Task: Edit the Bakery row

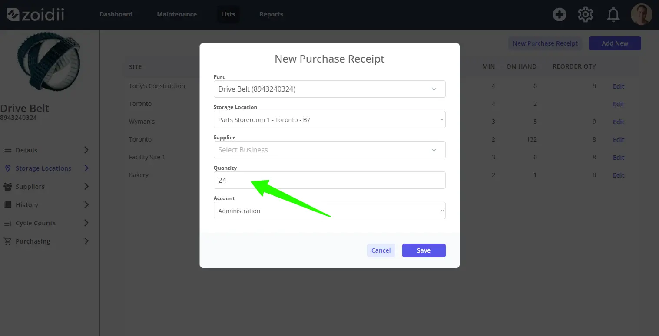Action: (618, 175)
